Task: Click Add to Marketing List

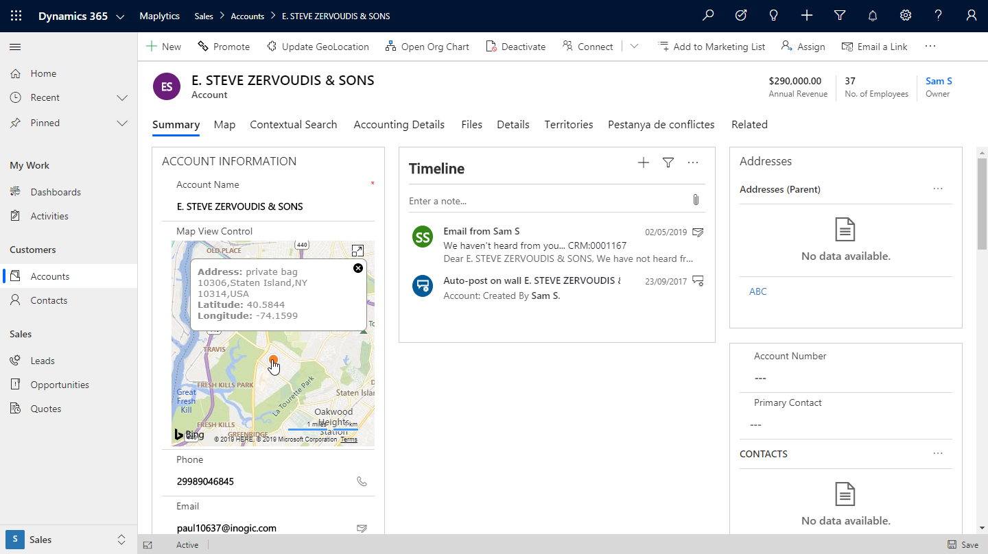Action: (x=711, y=47)
